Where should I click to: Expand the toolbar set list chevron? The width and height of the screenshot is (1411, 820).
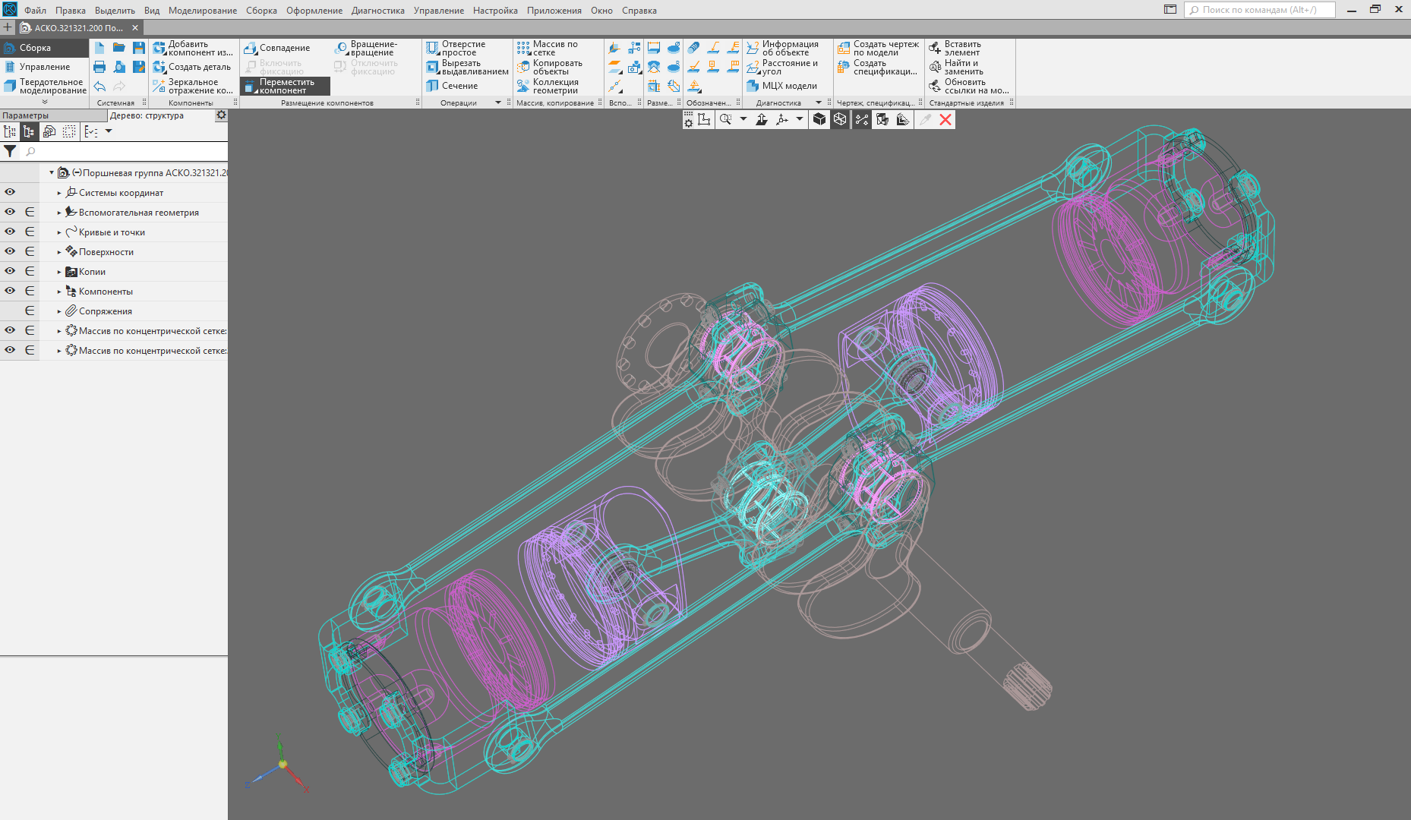tap(45, 102)
